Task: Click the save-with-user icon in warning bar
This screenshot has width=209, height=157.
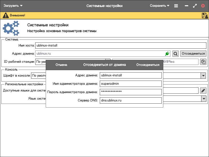Action: pos(205,15)
